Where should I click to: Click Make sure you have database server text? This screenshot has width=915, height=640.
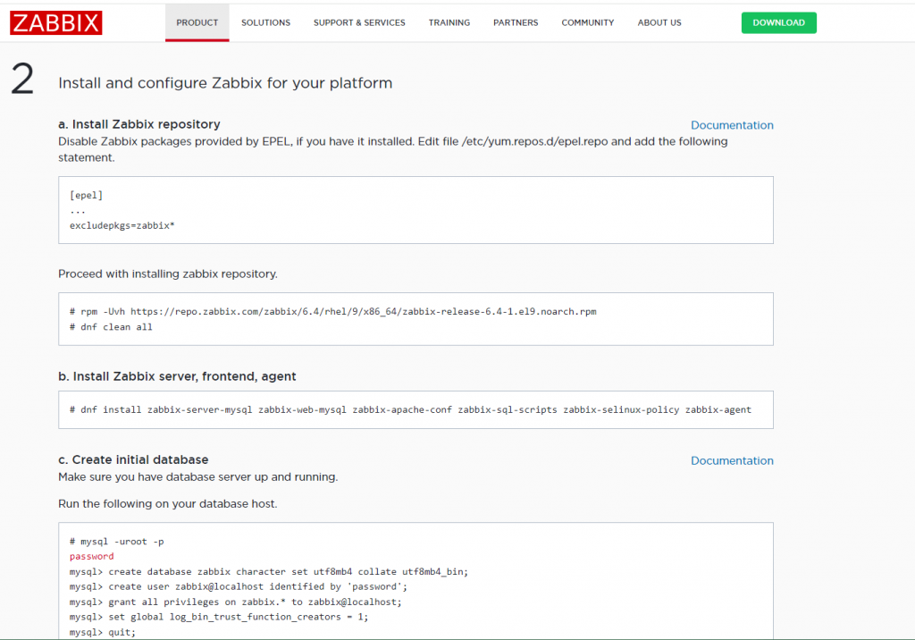pos(197,477)
